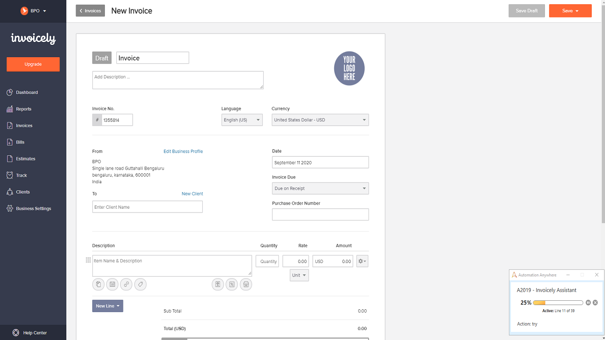The height and width of the screenshot is (340, 605).
Task: Click the Save Draft button
Action: (527, 11)
